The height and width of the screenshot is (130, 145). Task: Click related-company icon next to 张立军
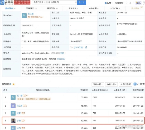(x=25, y=106)
